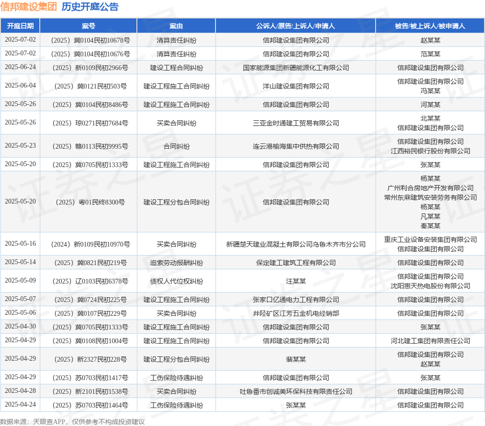Image resolution: width=485 pixels, height=426 pixels.
Task: Click the 历史开庭公告 heading
Action: point(90,7)
